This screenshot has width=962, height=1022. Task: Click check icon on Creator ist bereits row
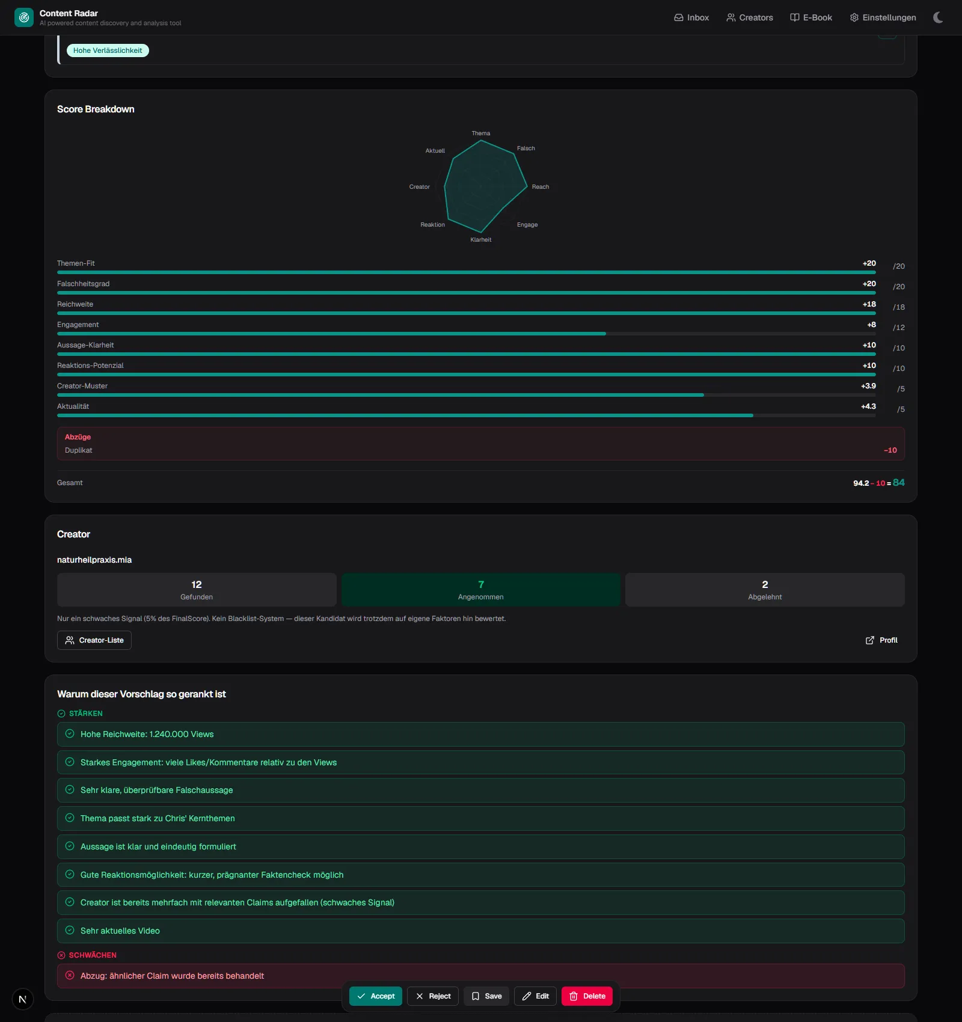point(70,902)
